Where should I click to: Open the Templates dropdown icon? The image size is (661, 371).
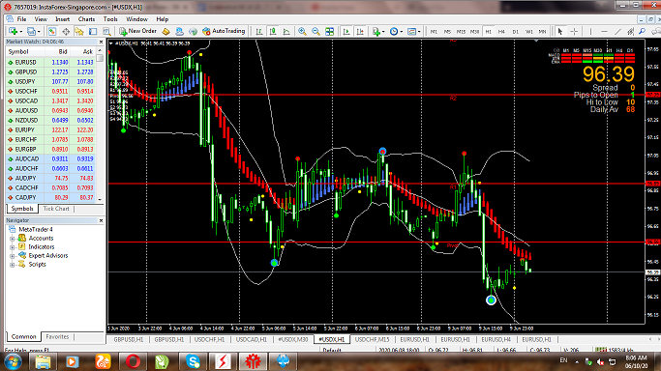[x=413, y=31]
